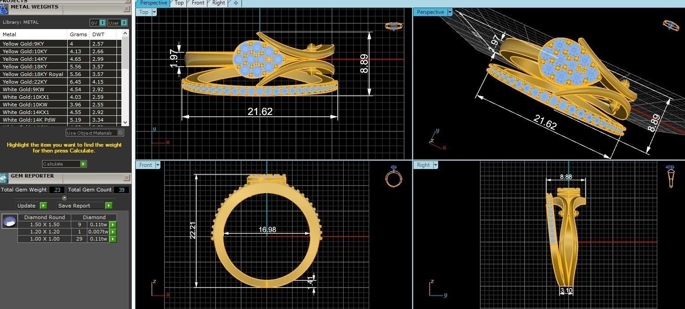This screenshot has height=309, width=685.
Task: Select Yellow Gold:14KY row
Action: [60, 59]
